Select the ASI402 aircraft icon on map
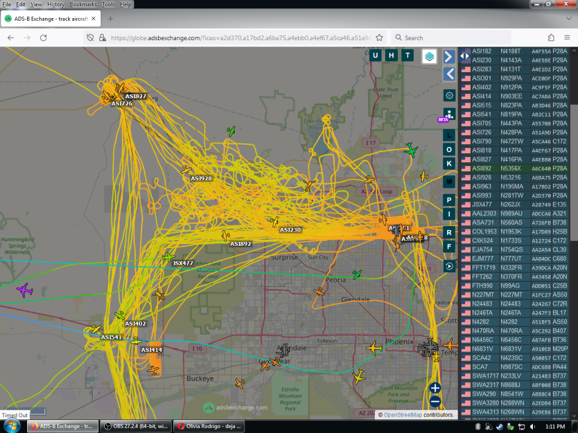Screen dimensions: 578x433 [120, 315]
